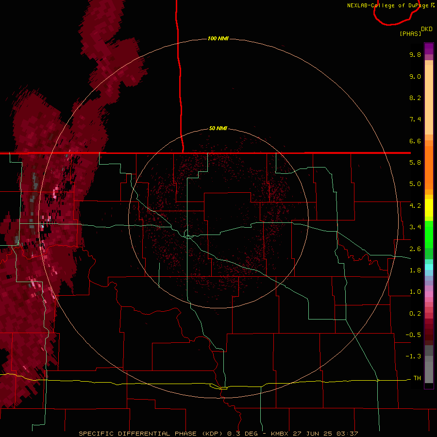Click the 1.8 color scale value
Viewport: 437px width, 437px height.
(415, 270)
